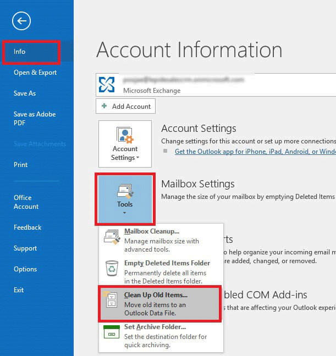Select Save As in sidebar
Screen dimensions: 336x356
[x=25, y=93]
